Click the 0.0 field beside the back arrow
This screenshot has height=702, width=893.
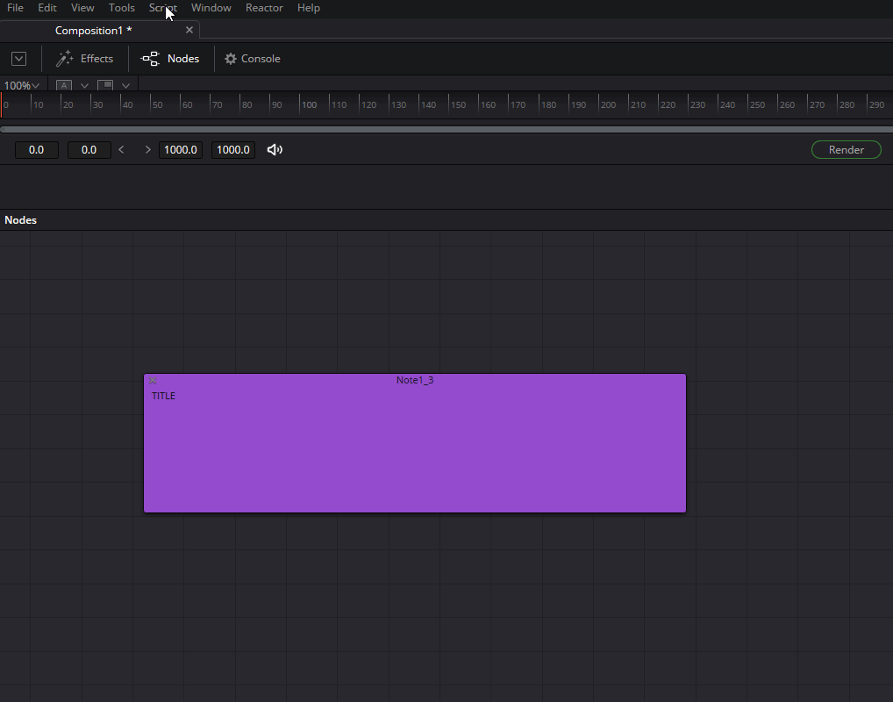pos(89,150)
